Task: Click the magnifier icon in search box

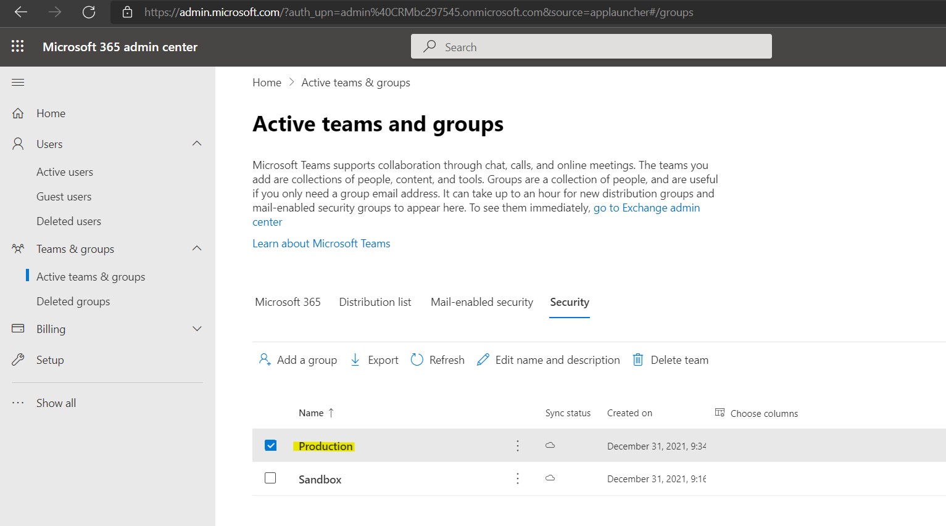Action: click(x=429, y=47)
